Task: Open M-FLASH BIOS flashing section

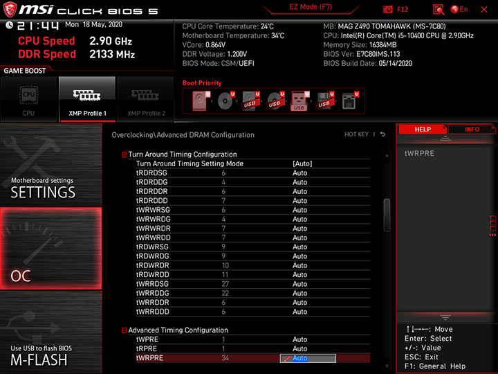Action: (x=50, y=332)
